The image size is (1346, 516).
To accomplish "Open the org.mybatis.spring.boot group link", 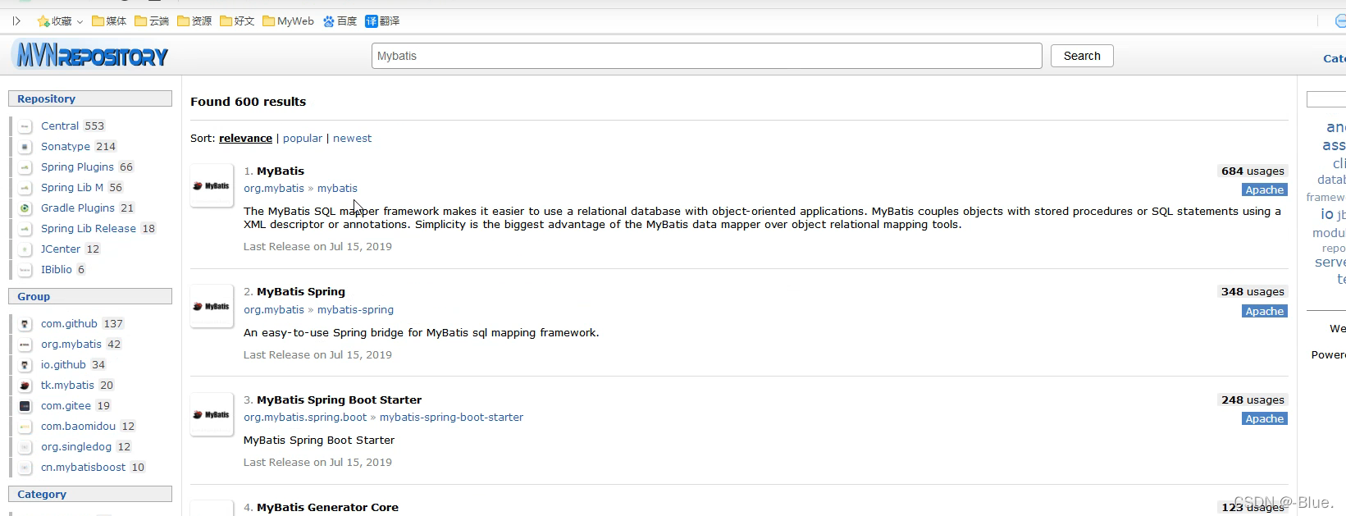I will pyautogui.click(x=305, y=418).
